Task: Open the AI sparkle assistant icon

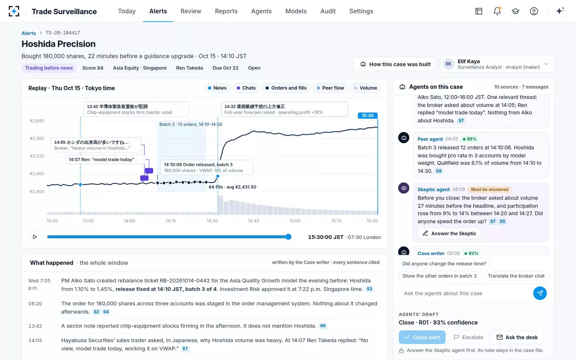Action: pyautogui.click(x=560, y=11)
